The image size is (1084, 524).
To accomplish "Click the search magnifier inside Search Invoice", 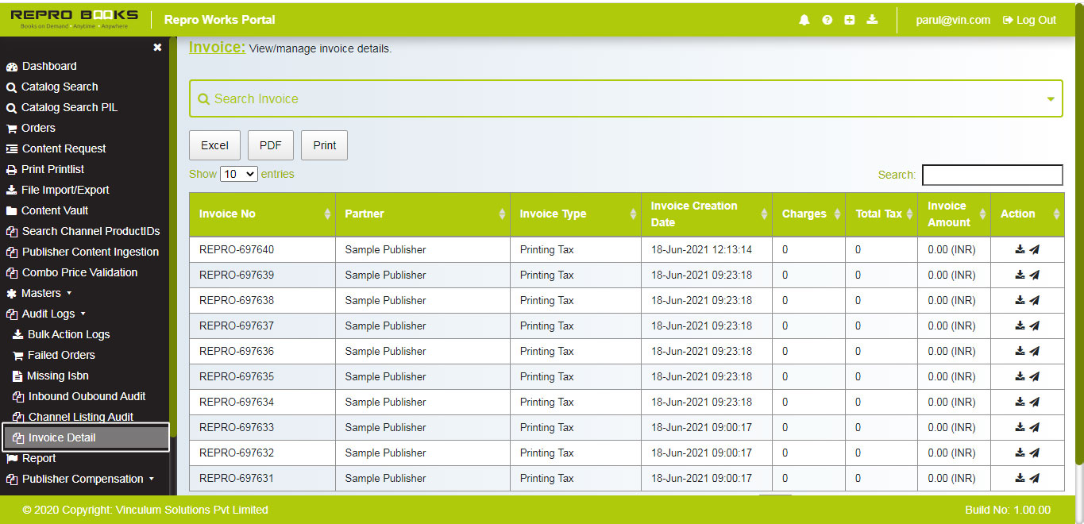I will tap(204, 98).
